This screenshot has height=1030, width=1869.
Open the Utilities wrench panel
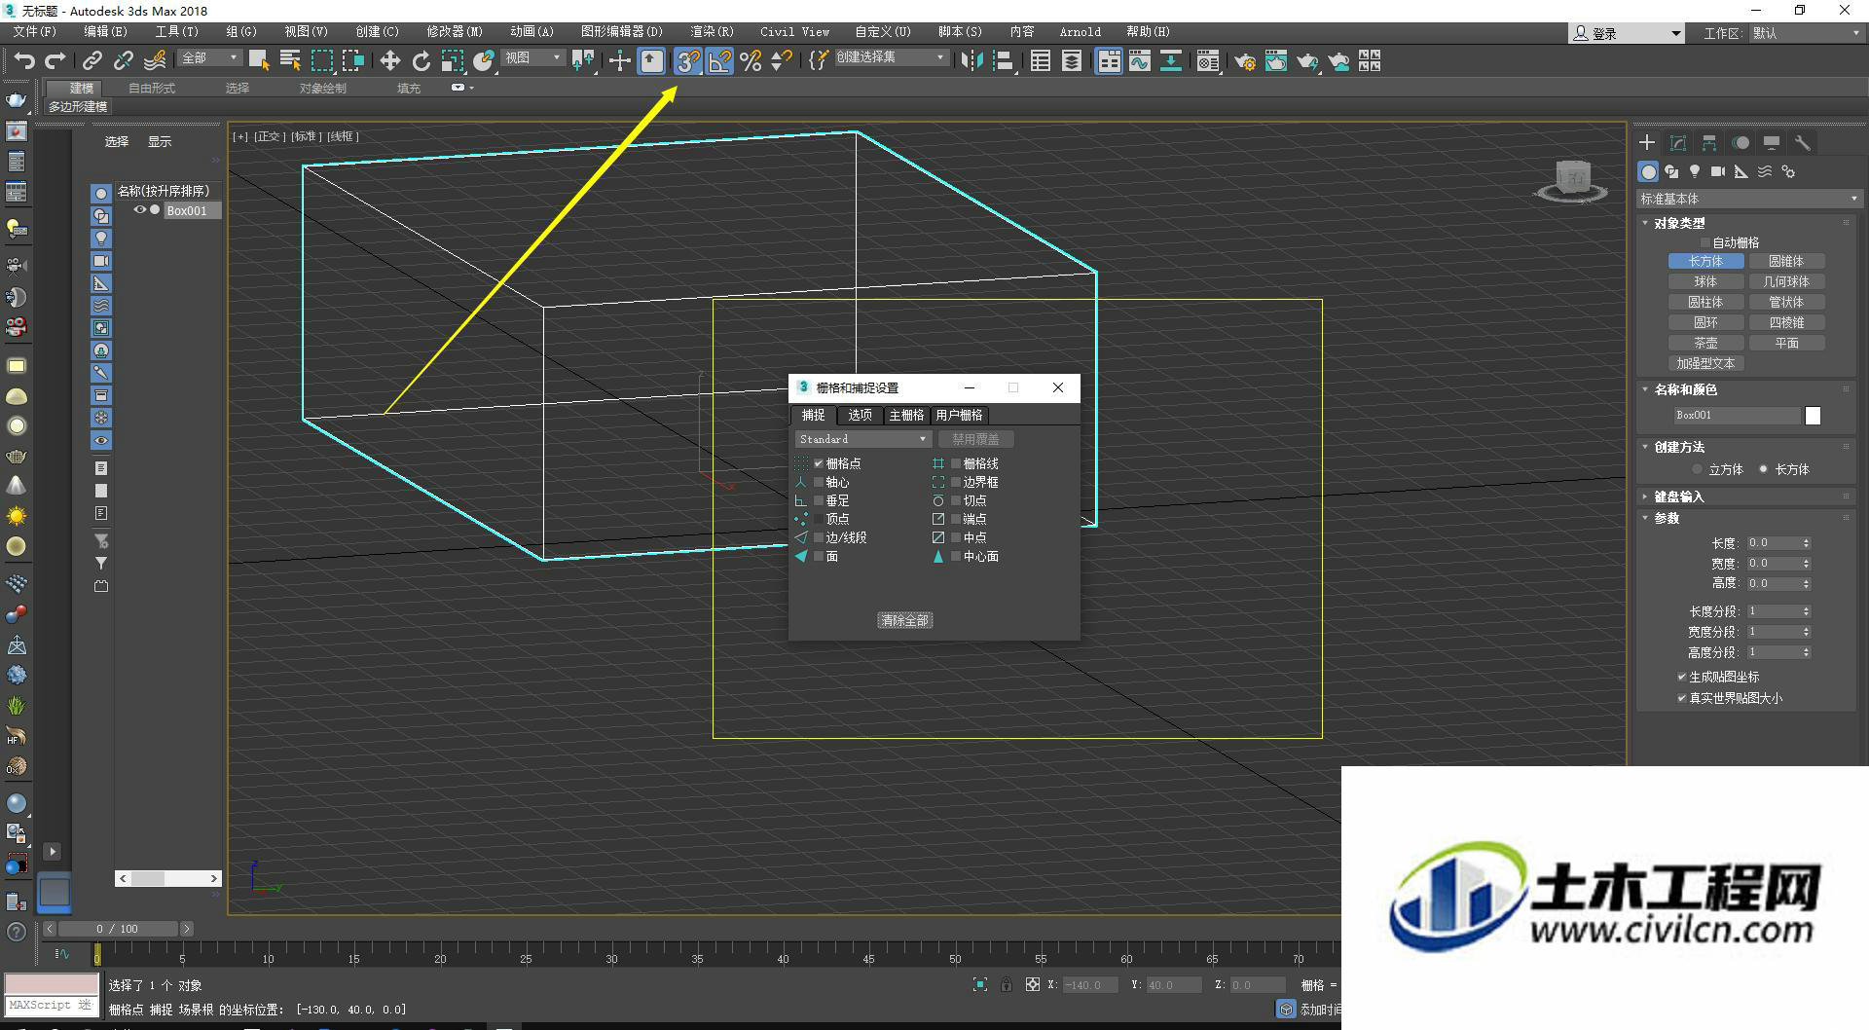click(x=1803, y=143)
